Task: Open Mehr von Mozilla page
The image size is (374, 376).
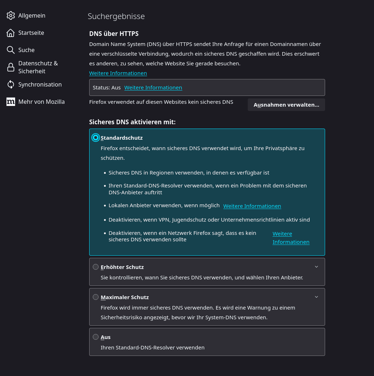Action: point(41,102)
